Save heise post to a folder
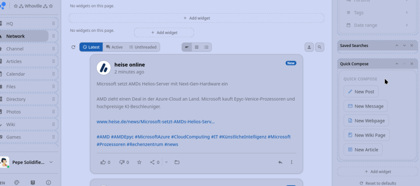 (x=177, y=162)
